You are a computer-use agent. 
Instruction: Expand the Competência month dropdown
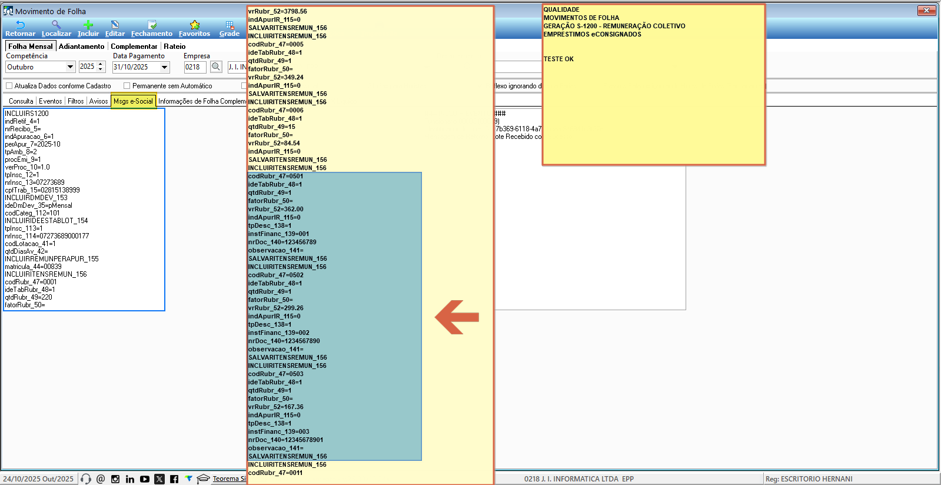tap(70, 67)
